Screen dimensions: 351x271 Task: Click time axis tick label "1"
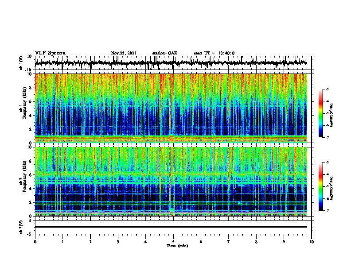[x=62, y=242]
